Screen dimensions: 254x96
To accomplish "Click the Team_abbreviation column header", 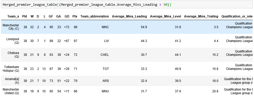I will click(x=95, y=16).
